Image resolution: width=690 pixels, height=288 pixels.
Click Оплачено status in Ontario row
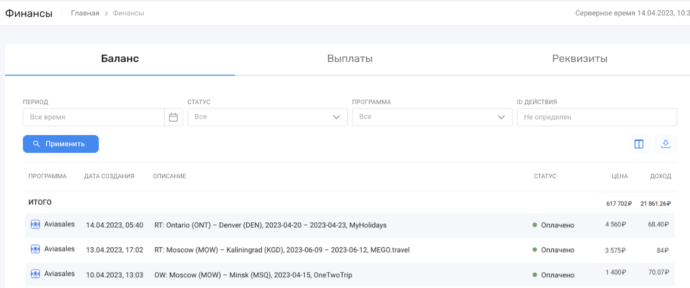(x=558, y=225)
